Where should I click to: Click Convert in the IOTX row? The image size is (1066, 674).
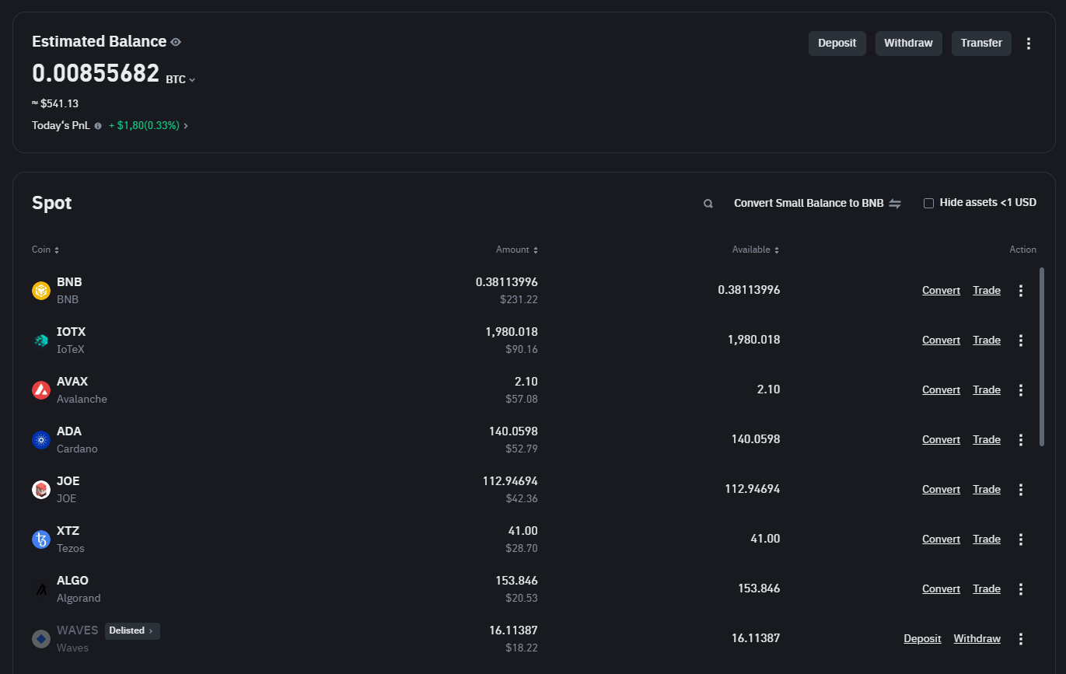[941, 340]
